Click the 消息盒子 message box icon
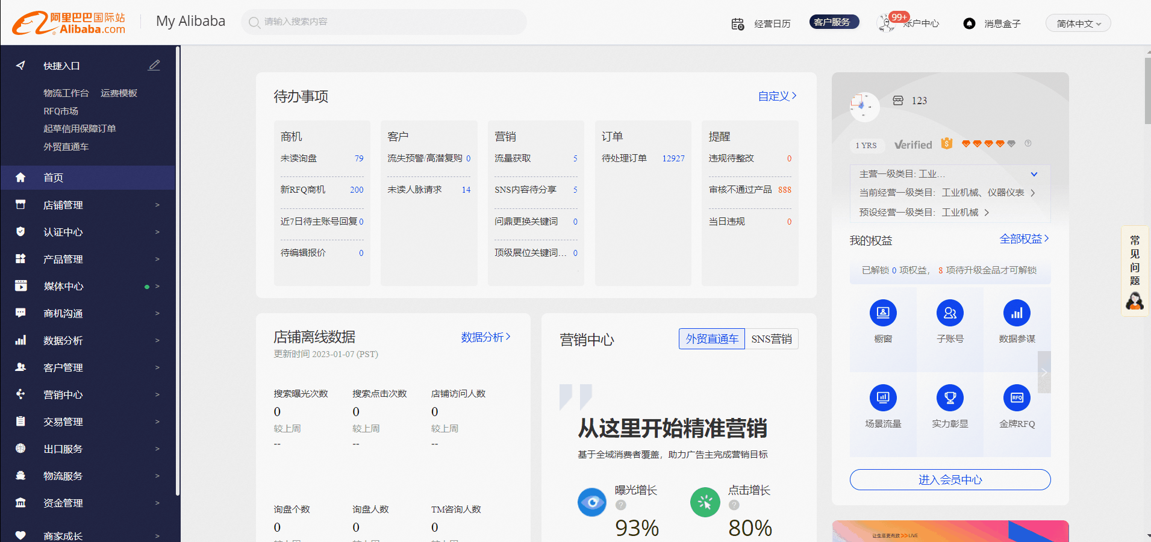 click(969, 23)
